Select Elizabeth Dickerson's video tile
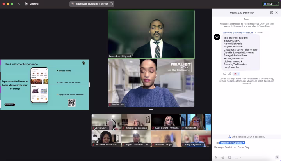 [107, 138]
